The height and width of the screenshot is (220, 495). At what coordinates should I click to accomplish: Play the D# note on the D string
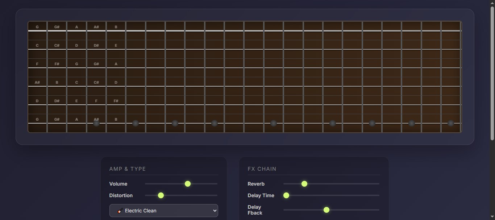(x=57, y=101)
